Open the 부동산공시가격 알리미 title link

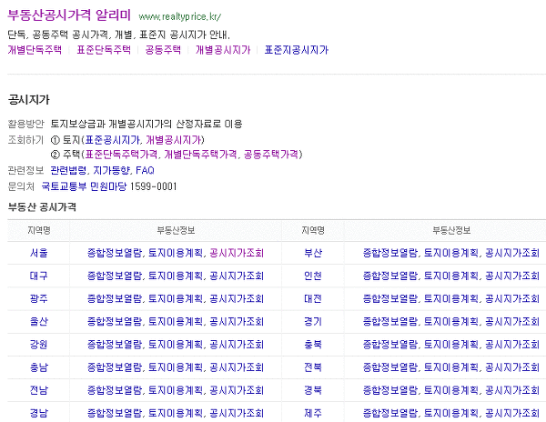tap(69, 15)
